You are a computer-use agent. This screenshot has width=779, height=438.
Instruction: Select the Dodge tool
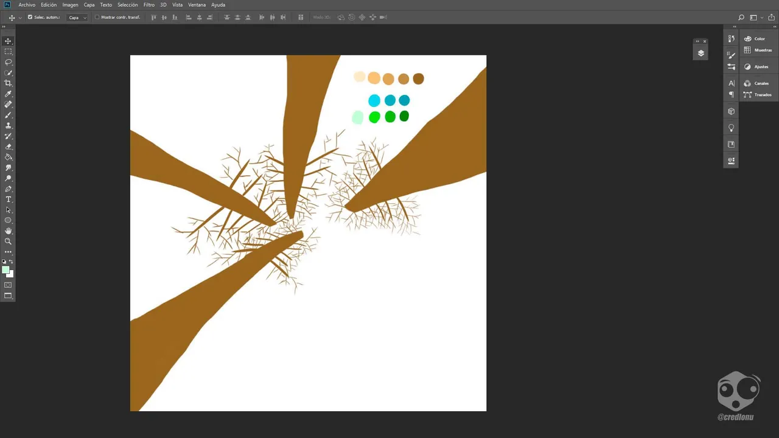8,178
